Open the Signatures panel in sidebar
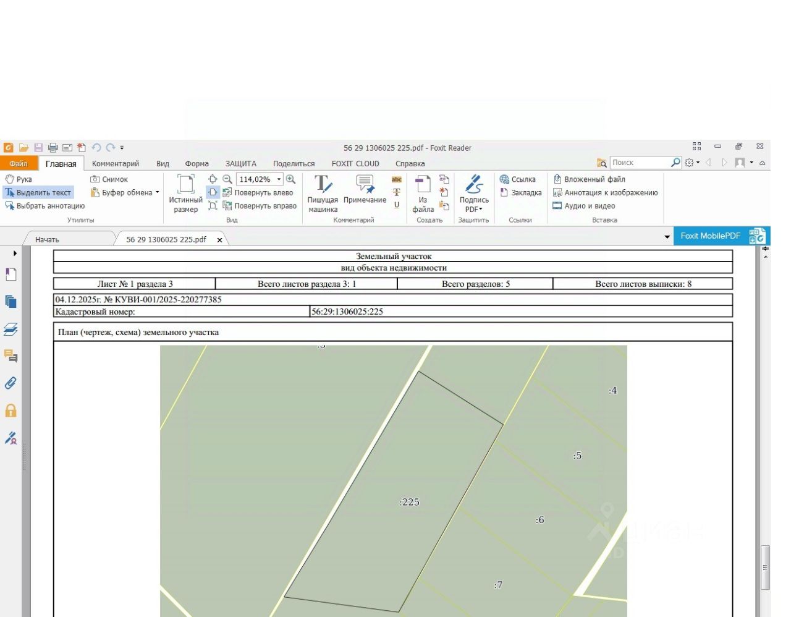Viewport: 791px width, 617px height. pos(11,438)
